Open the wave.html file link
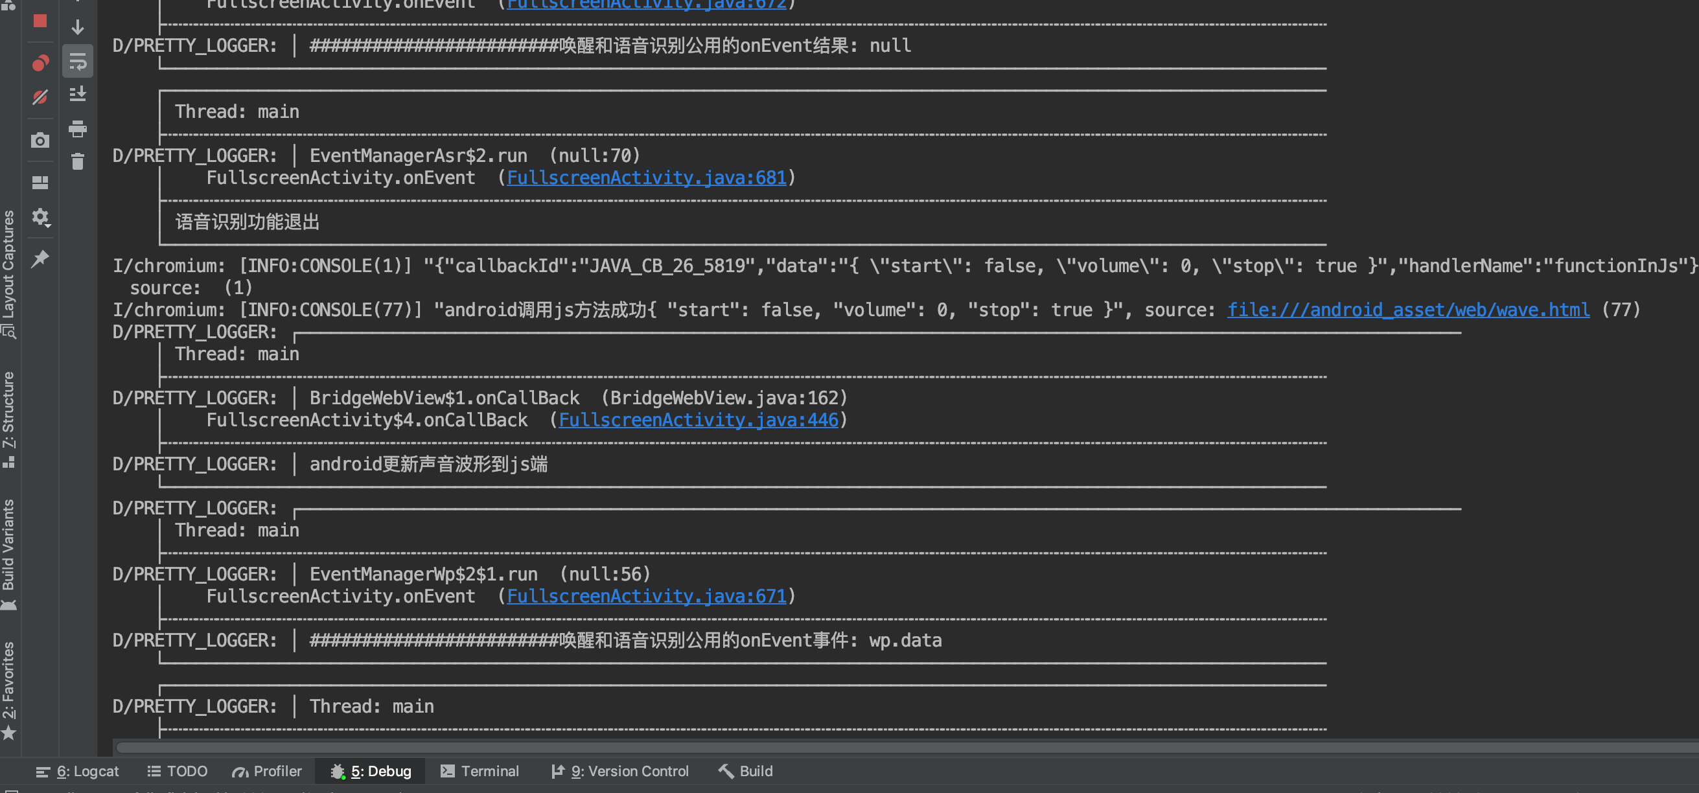This screenshot has height=793, width=1699. click(1408, 310)
